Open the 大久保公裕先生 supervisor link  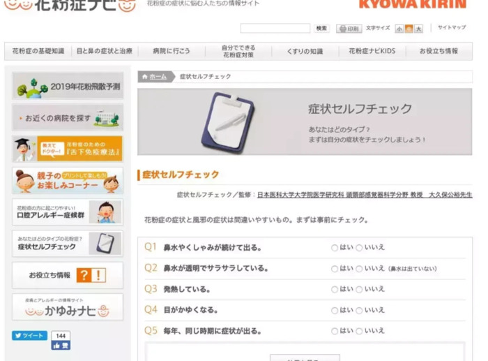pos(450,195)
